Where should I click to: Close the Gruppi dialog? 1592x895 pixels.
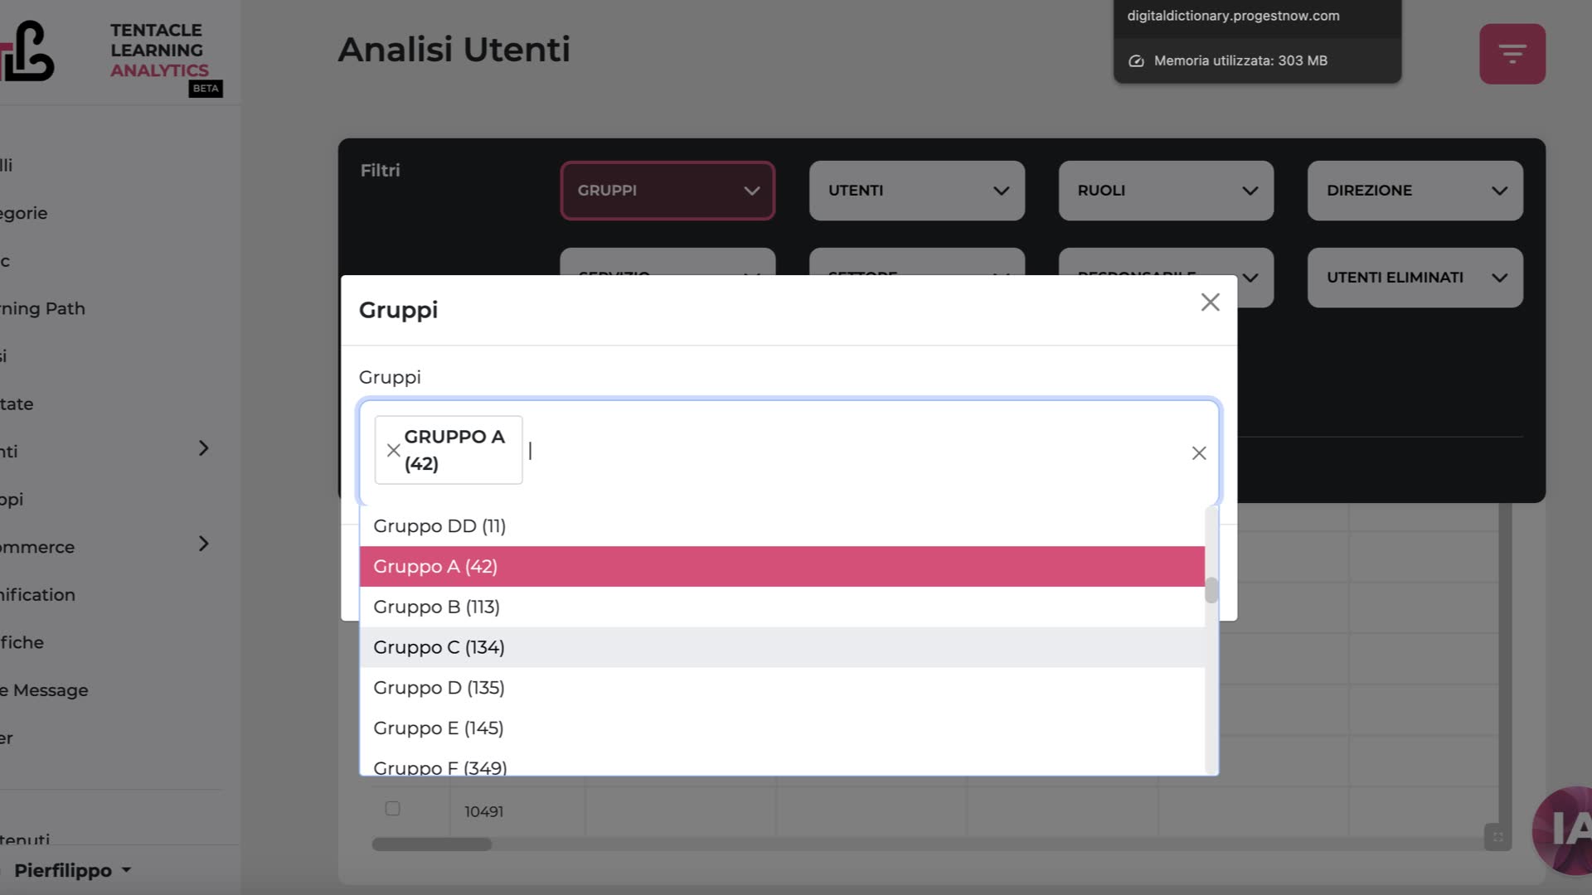(x=1210, y=302)
